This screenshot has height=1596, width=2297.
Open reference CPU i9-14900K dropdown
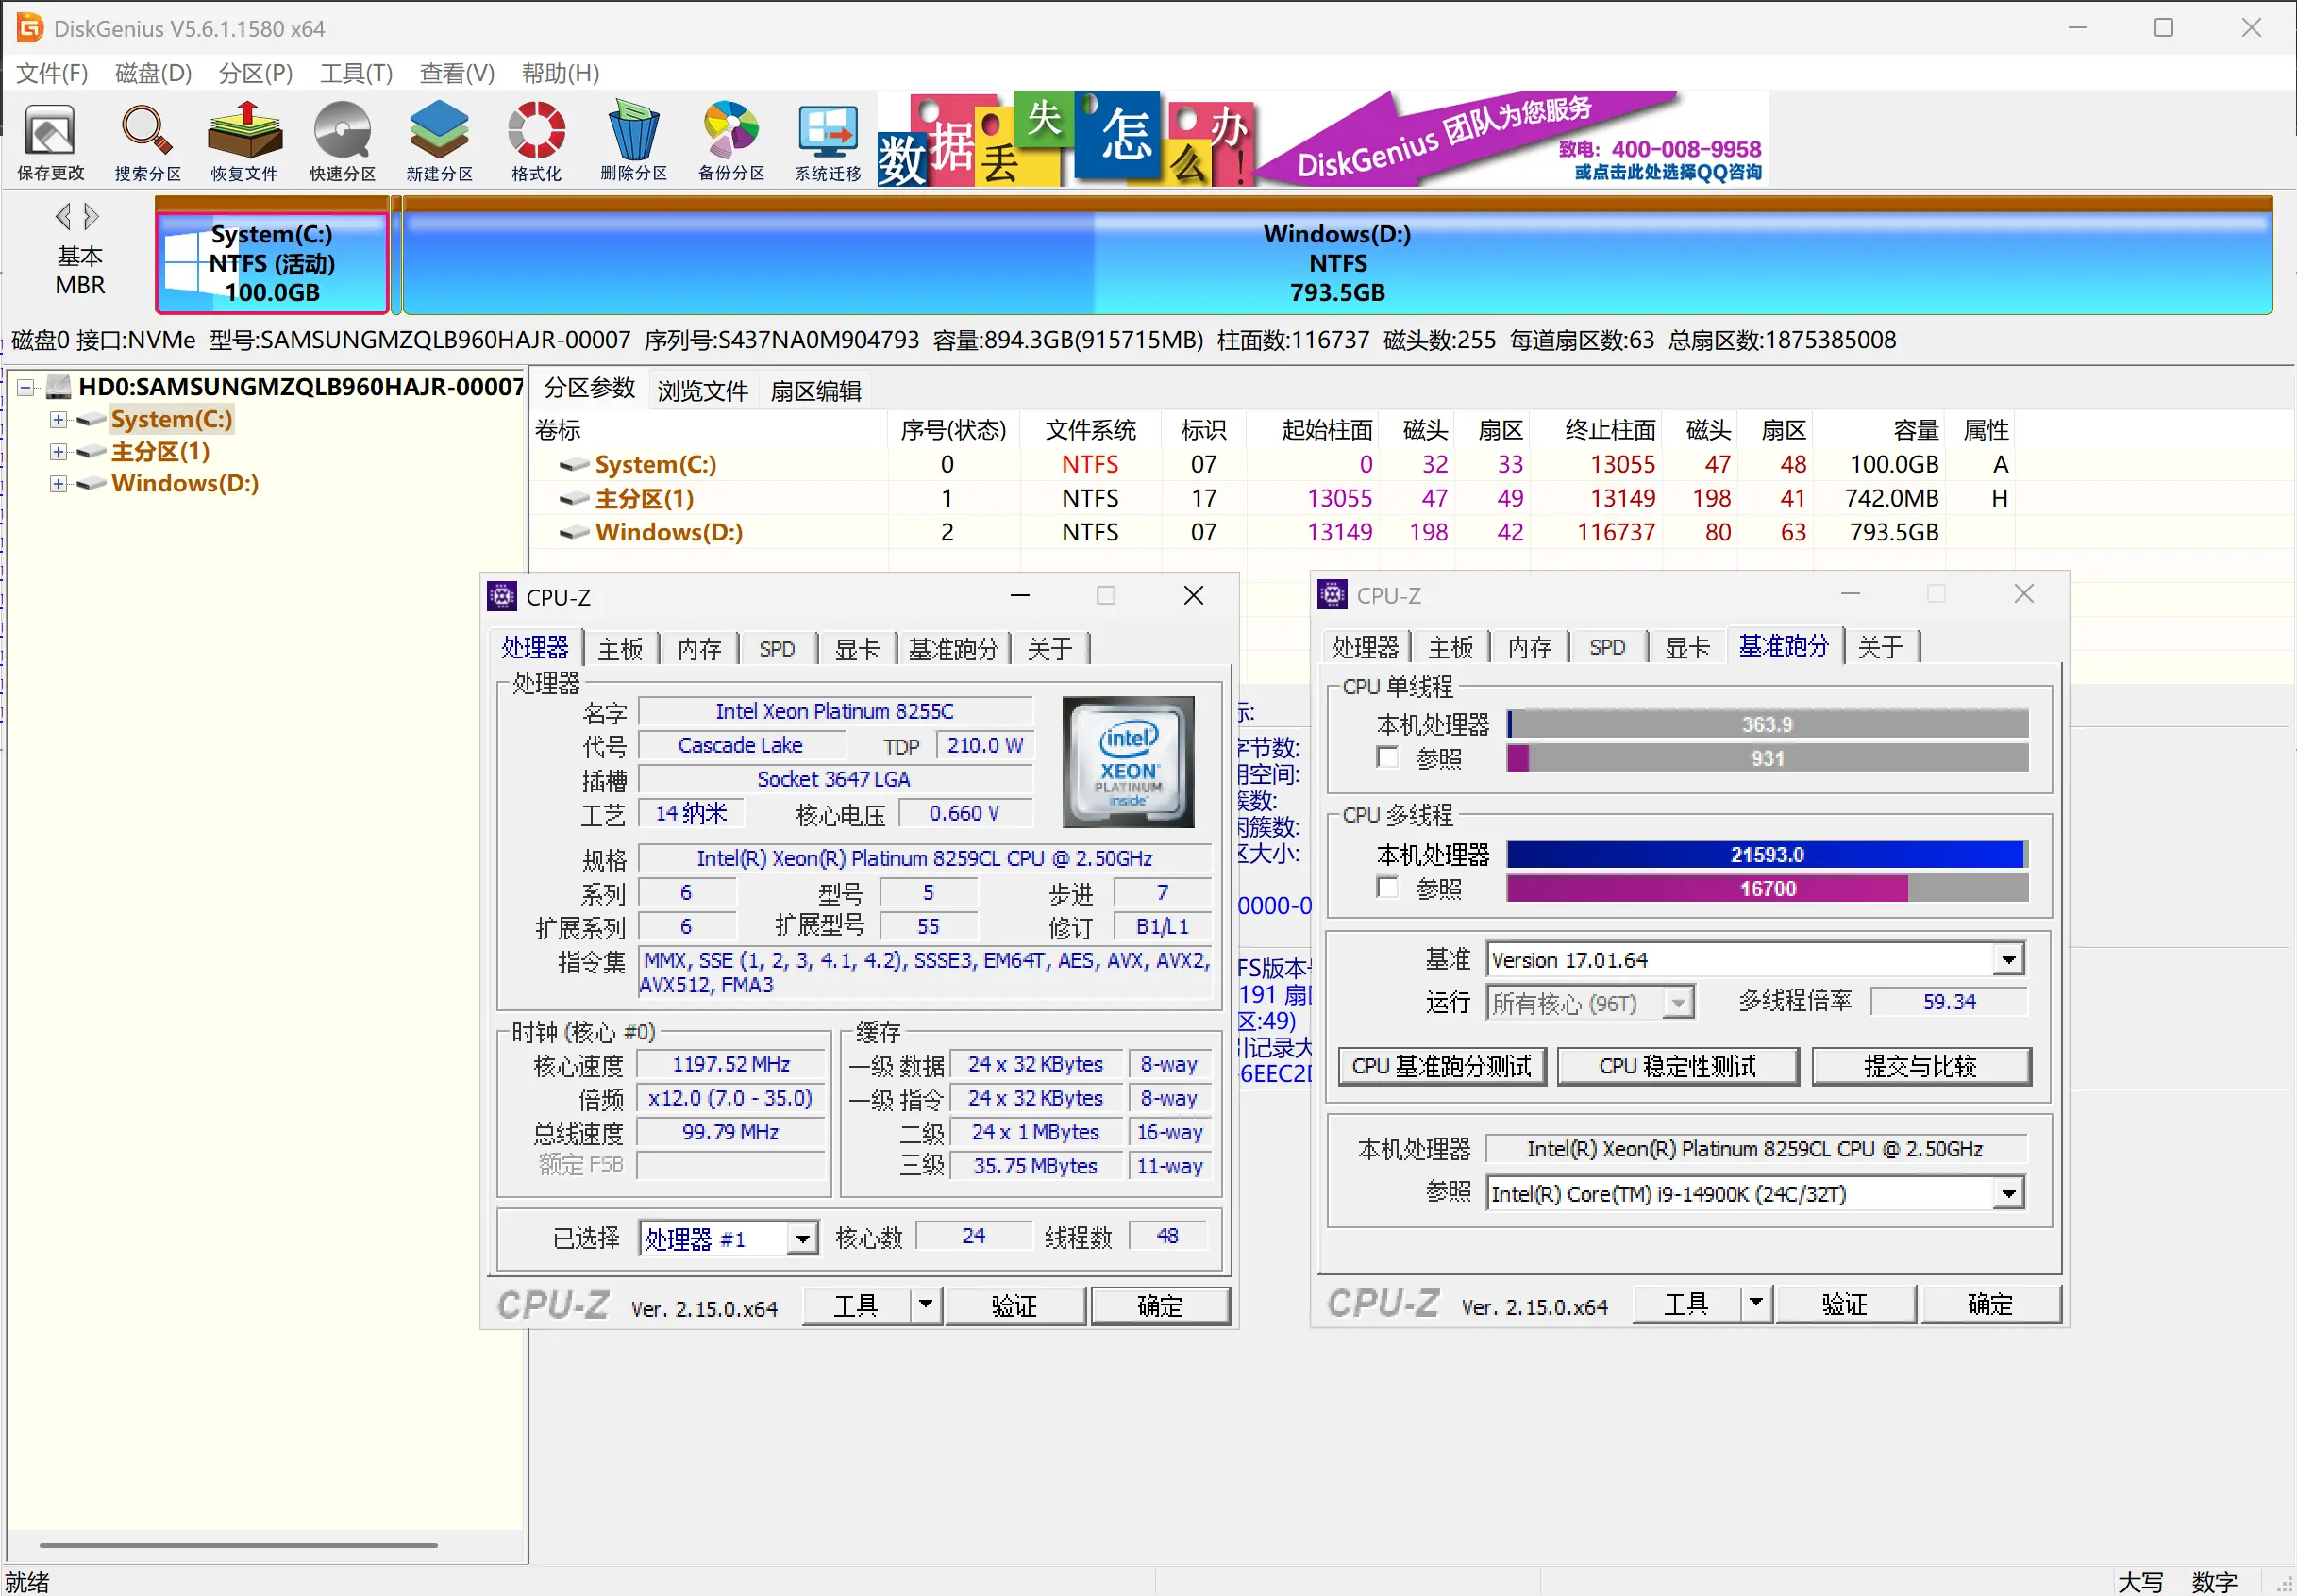[x=2008, y=1193]
